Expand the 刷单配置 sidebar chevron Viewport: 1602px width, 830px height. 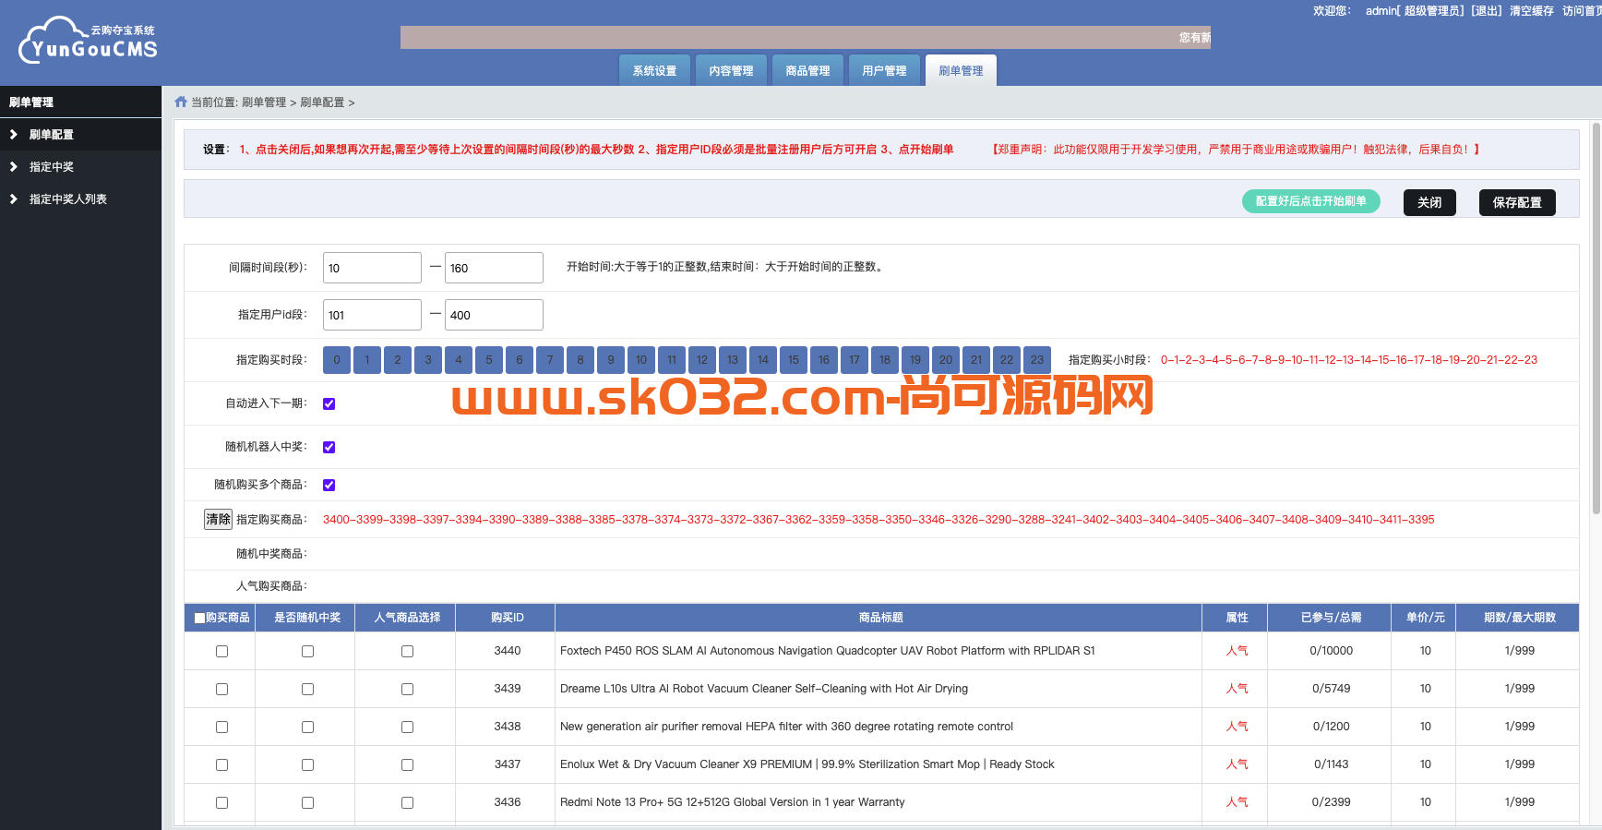click(x=14, y=134)
